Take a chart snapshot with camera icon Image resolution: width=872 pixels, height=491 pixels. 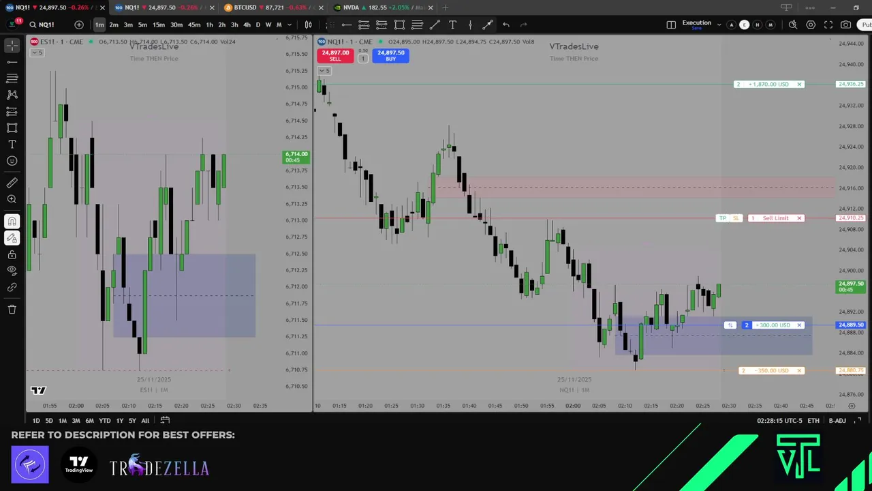(845, 25)
